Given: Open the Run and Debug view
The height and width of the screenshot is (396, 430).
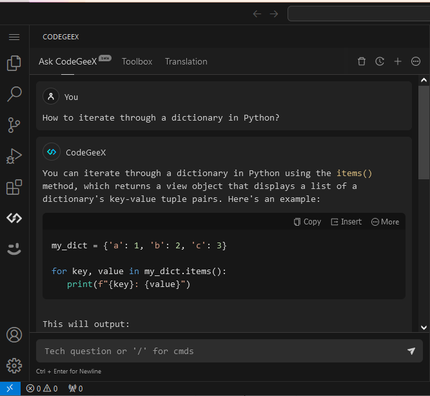Looking at the screenshot, I should tap(14, 156).
